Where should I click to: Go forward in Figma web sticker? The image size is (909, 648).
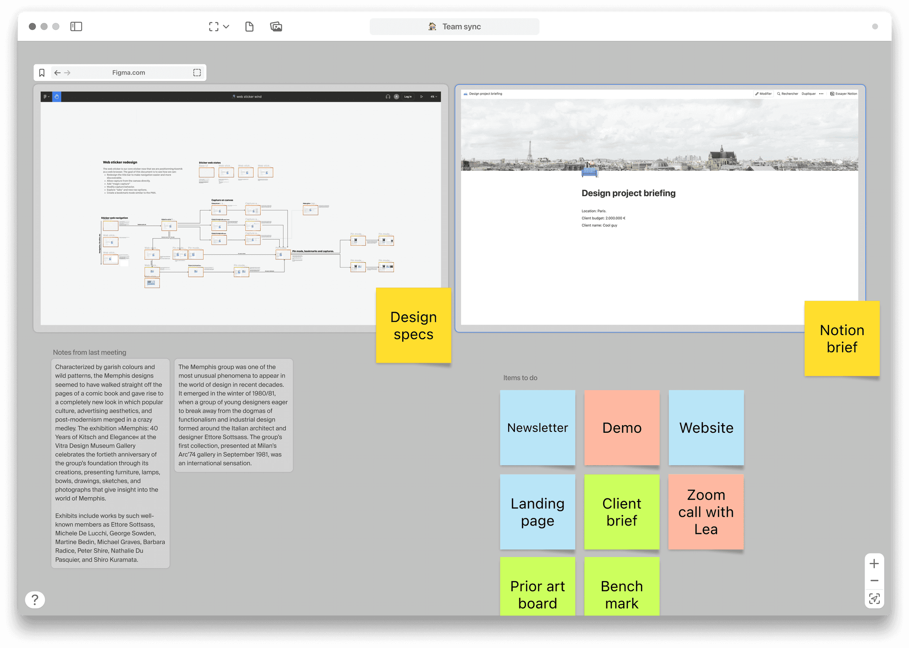click(67, 73)
